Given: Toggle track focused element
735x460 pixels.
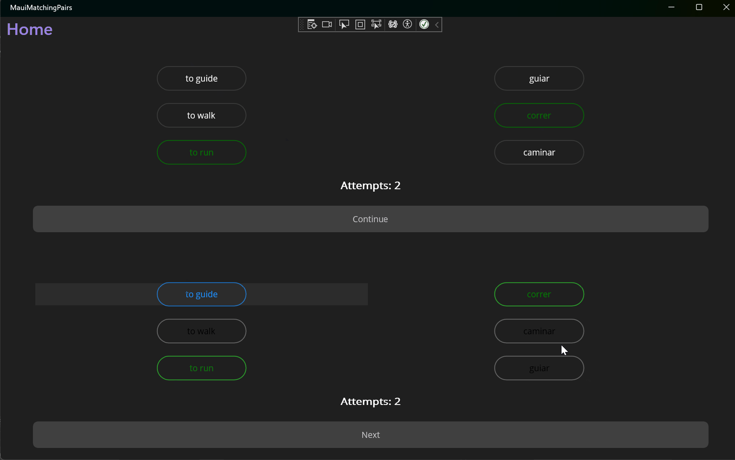Looking at the screenshot, I should (376, 24).
